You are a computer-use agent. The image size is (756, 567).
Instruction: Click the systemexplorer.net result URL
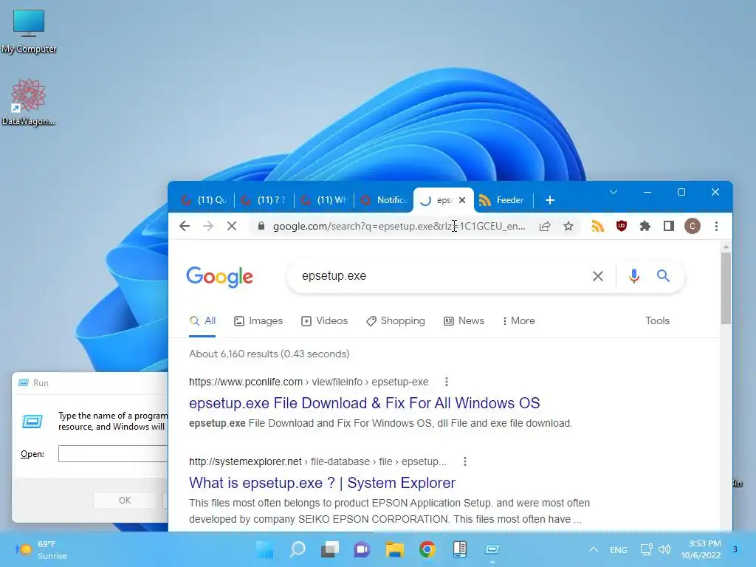317,461
